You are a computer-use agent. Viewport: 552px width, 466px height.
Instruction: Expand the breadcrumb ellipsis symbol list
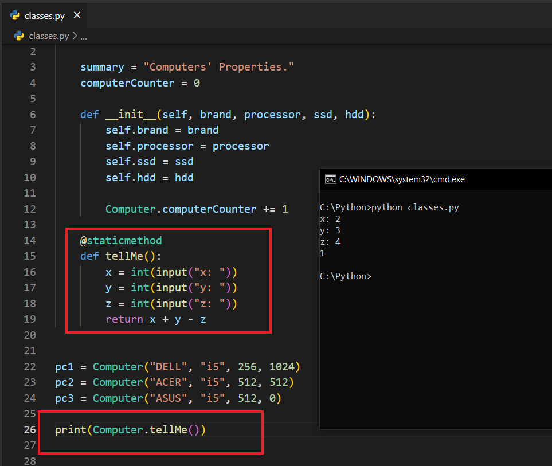click(x=84, y=36)
